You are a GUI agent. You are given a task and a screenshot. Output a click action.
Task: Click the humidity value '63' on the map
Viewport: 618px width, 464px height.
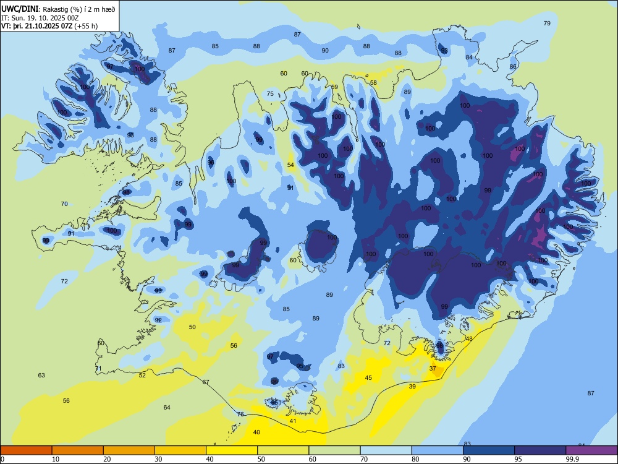pyautogui.click(x=41, y=376)
